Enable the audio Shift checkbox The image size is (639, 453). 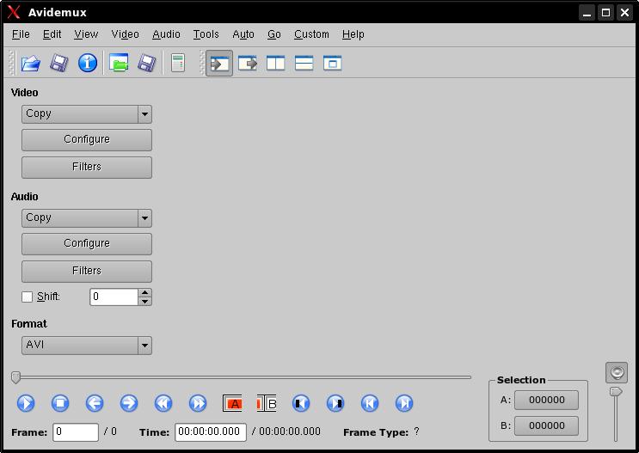(x=27, y=297)
